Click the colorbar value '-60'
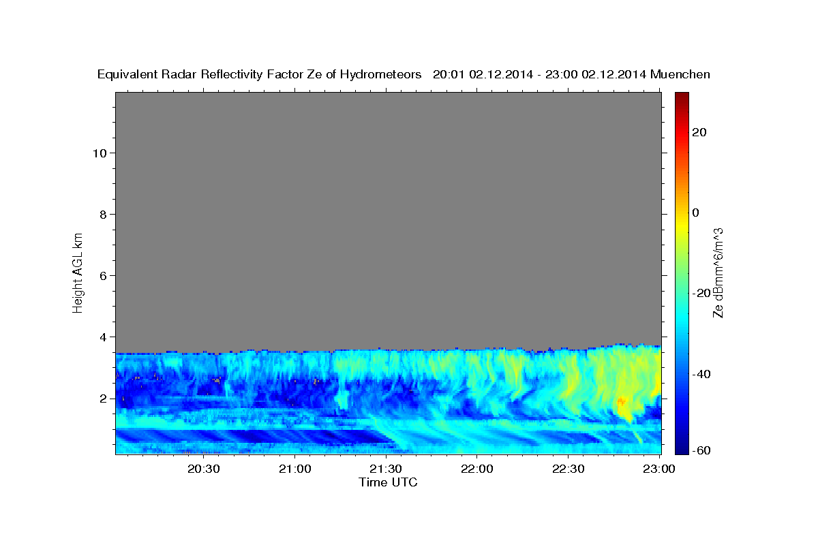This screenshot has height=545, width=818. point(701,450)
